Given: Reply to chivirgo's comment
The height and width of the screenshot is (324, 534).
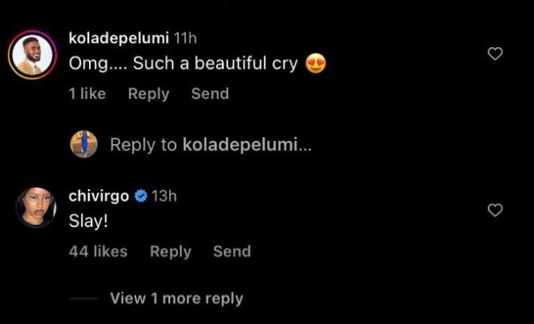Looking at the screenshot, I should 170,251.
